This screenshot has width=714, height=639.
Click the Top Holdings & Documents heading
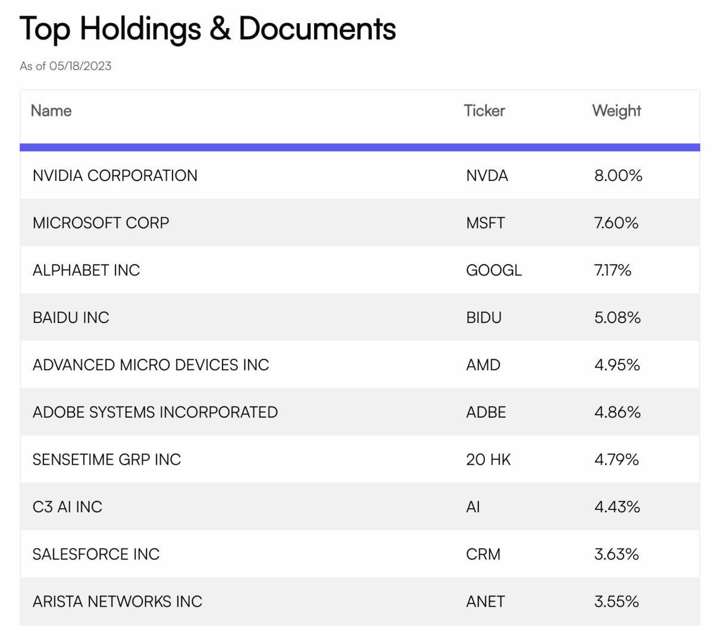tap(208, 29)
